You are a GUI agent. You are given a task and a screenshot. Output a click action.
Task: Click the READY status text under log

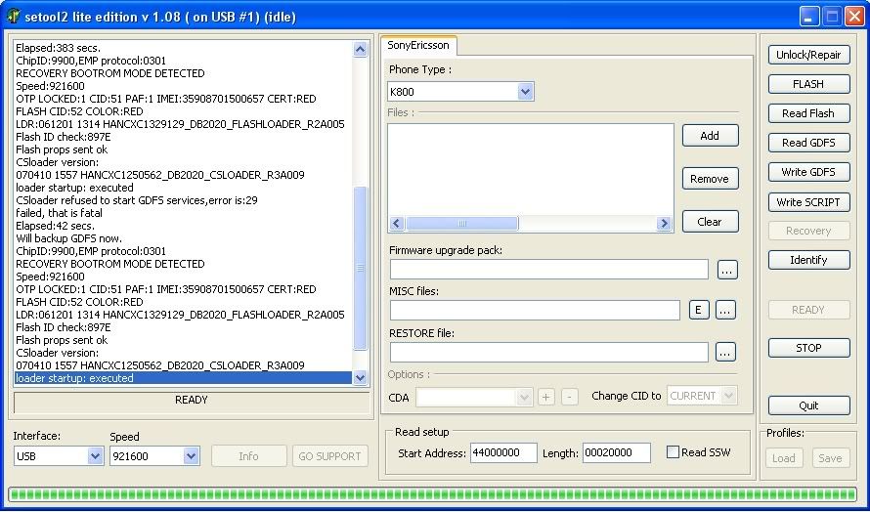pos(191,400)
